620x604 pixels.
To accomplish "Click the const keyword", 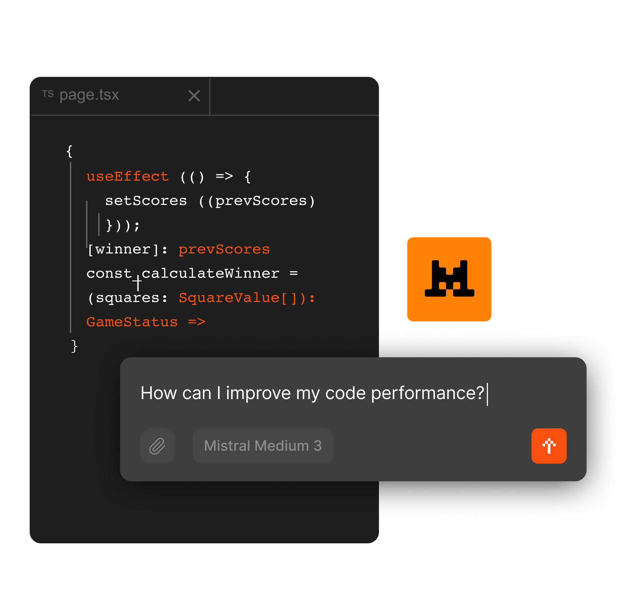I will [109, 274].
